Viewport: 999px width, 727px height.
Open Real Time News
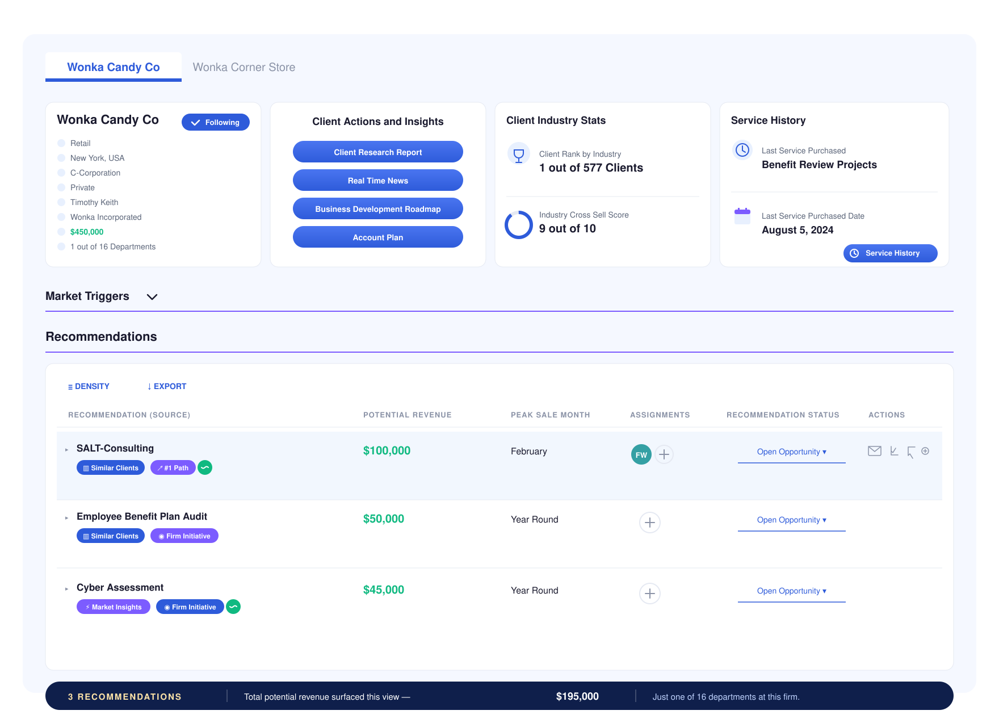(378, 180)
